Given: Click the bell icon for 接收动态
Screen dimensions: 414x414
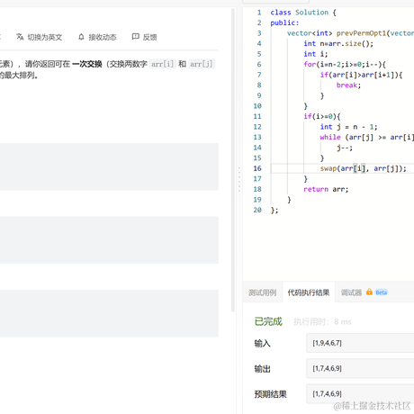Looking at the screenshot, I should (x=81, y=37).
